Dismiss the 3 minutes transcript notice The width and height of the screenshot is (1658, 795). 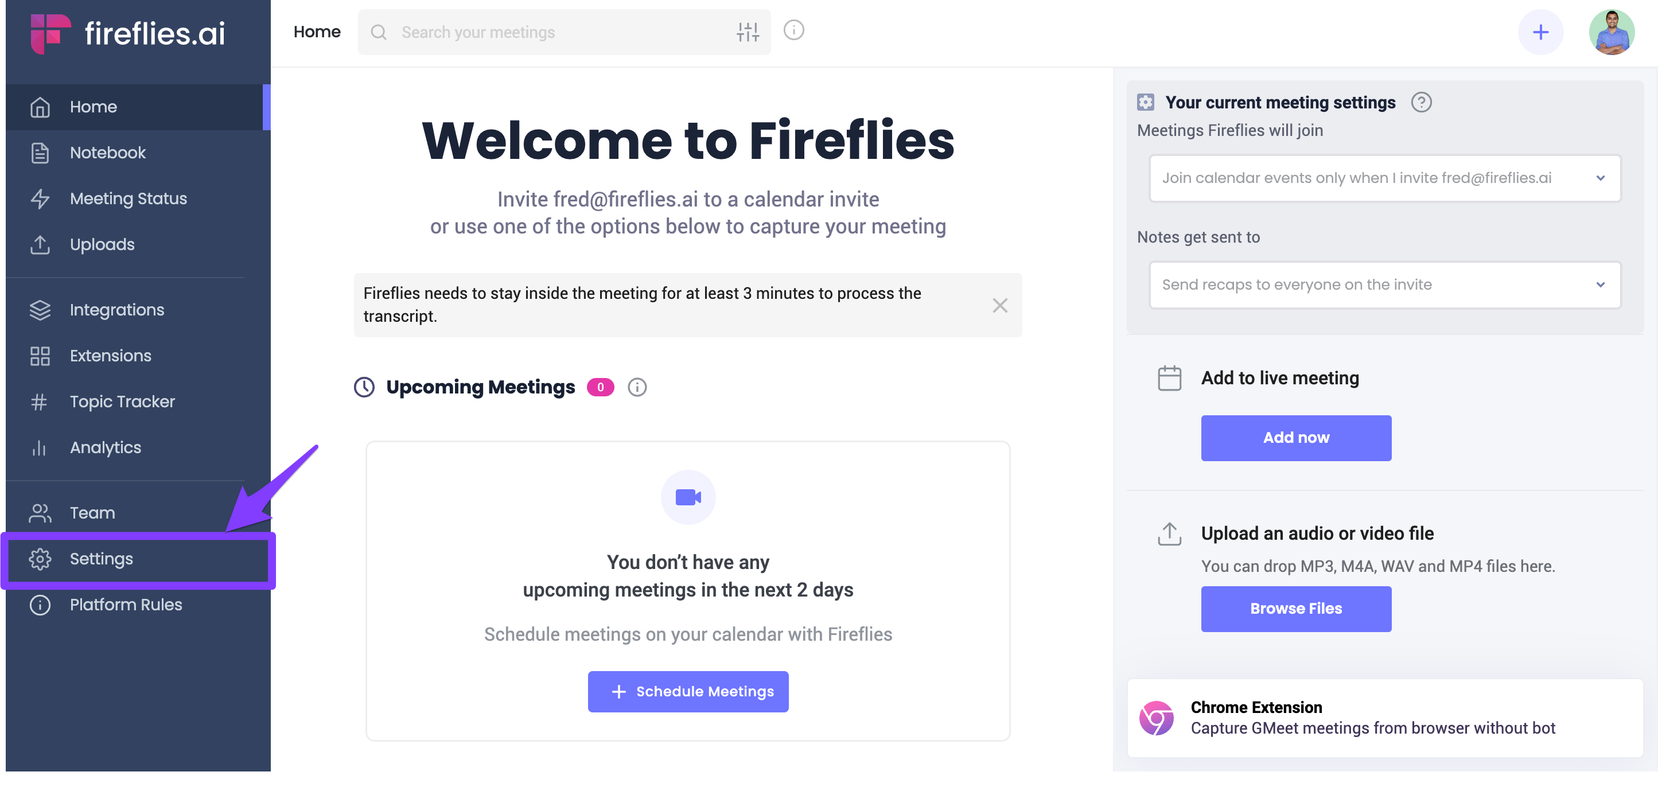pos(999,305)
